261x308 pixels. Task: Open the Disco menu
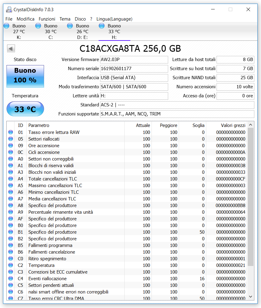point(80,19)
